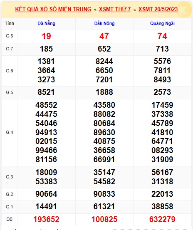Click Quảng Ngãi special prize 632279
This screenshot has height=230, width=193.
(162, 220)
